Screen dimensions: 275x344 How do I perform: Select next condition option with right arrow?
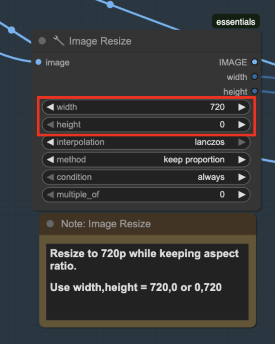[x=242, y=177]
